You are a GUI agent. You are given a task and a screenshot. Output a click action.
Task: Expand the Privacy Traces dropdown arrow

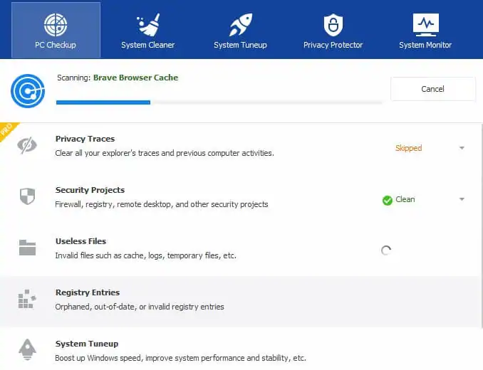462,148
